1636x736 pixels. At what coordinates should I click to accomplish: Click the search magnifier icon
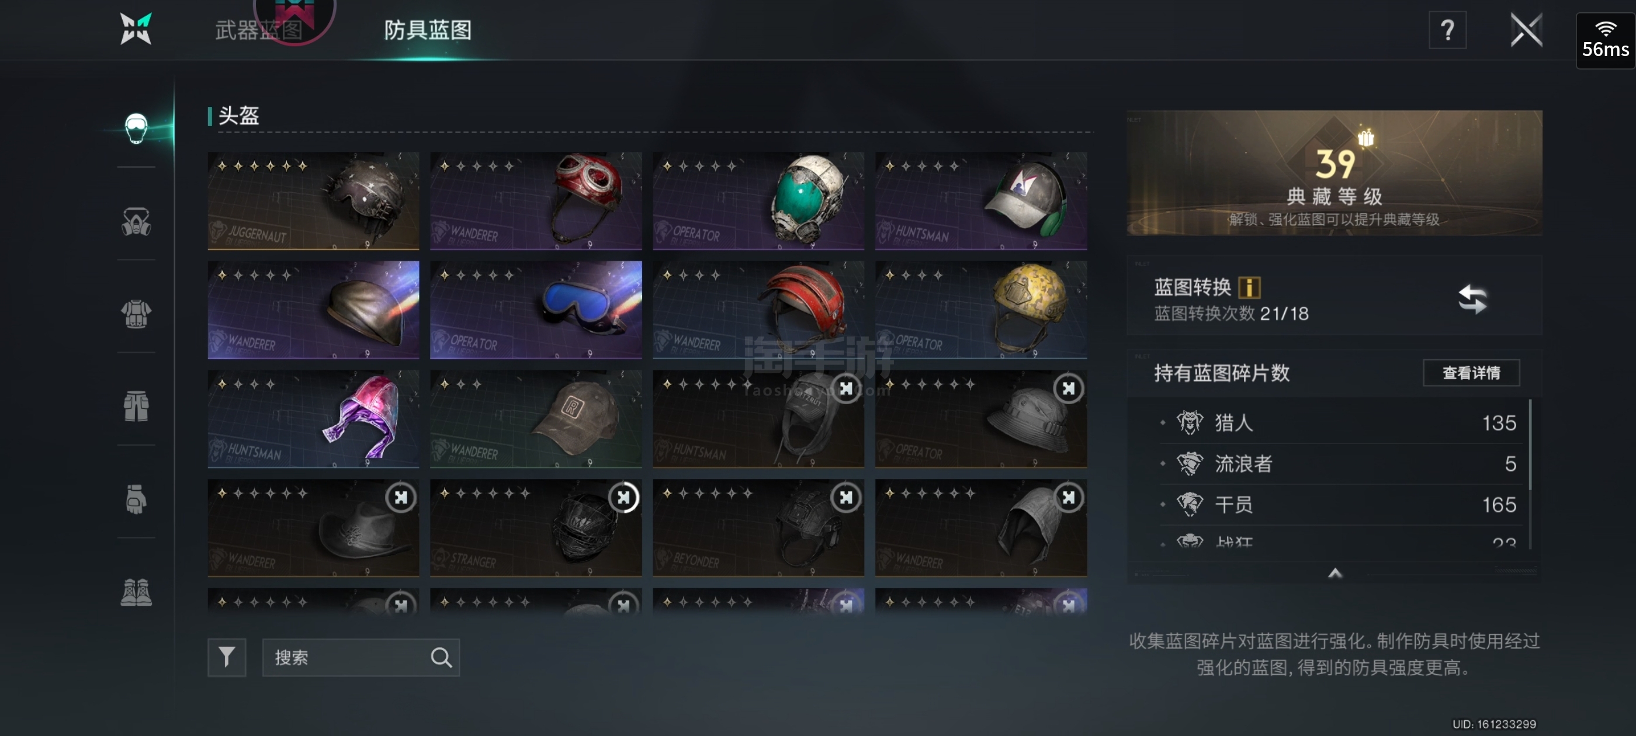(441, 657)
